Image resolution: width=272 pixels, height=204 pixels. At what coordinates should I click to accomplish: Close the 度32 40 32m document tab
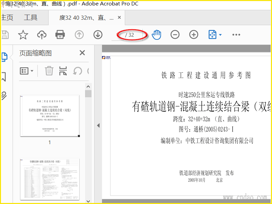click(119, 17)
